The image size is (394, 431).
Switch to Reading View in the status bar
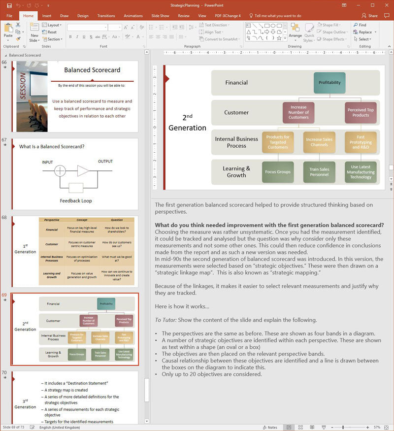[312, 428]
